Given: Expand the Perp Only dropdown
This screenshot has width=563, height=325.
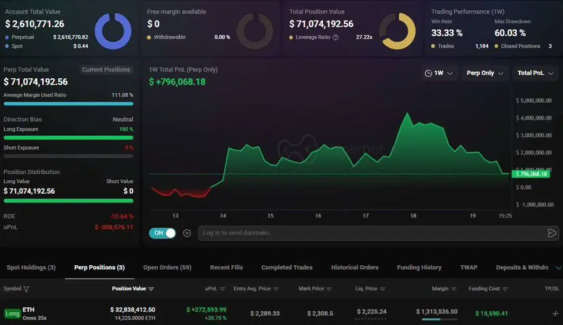Looking at the screenshot, I should click(x=484, y=73).
